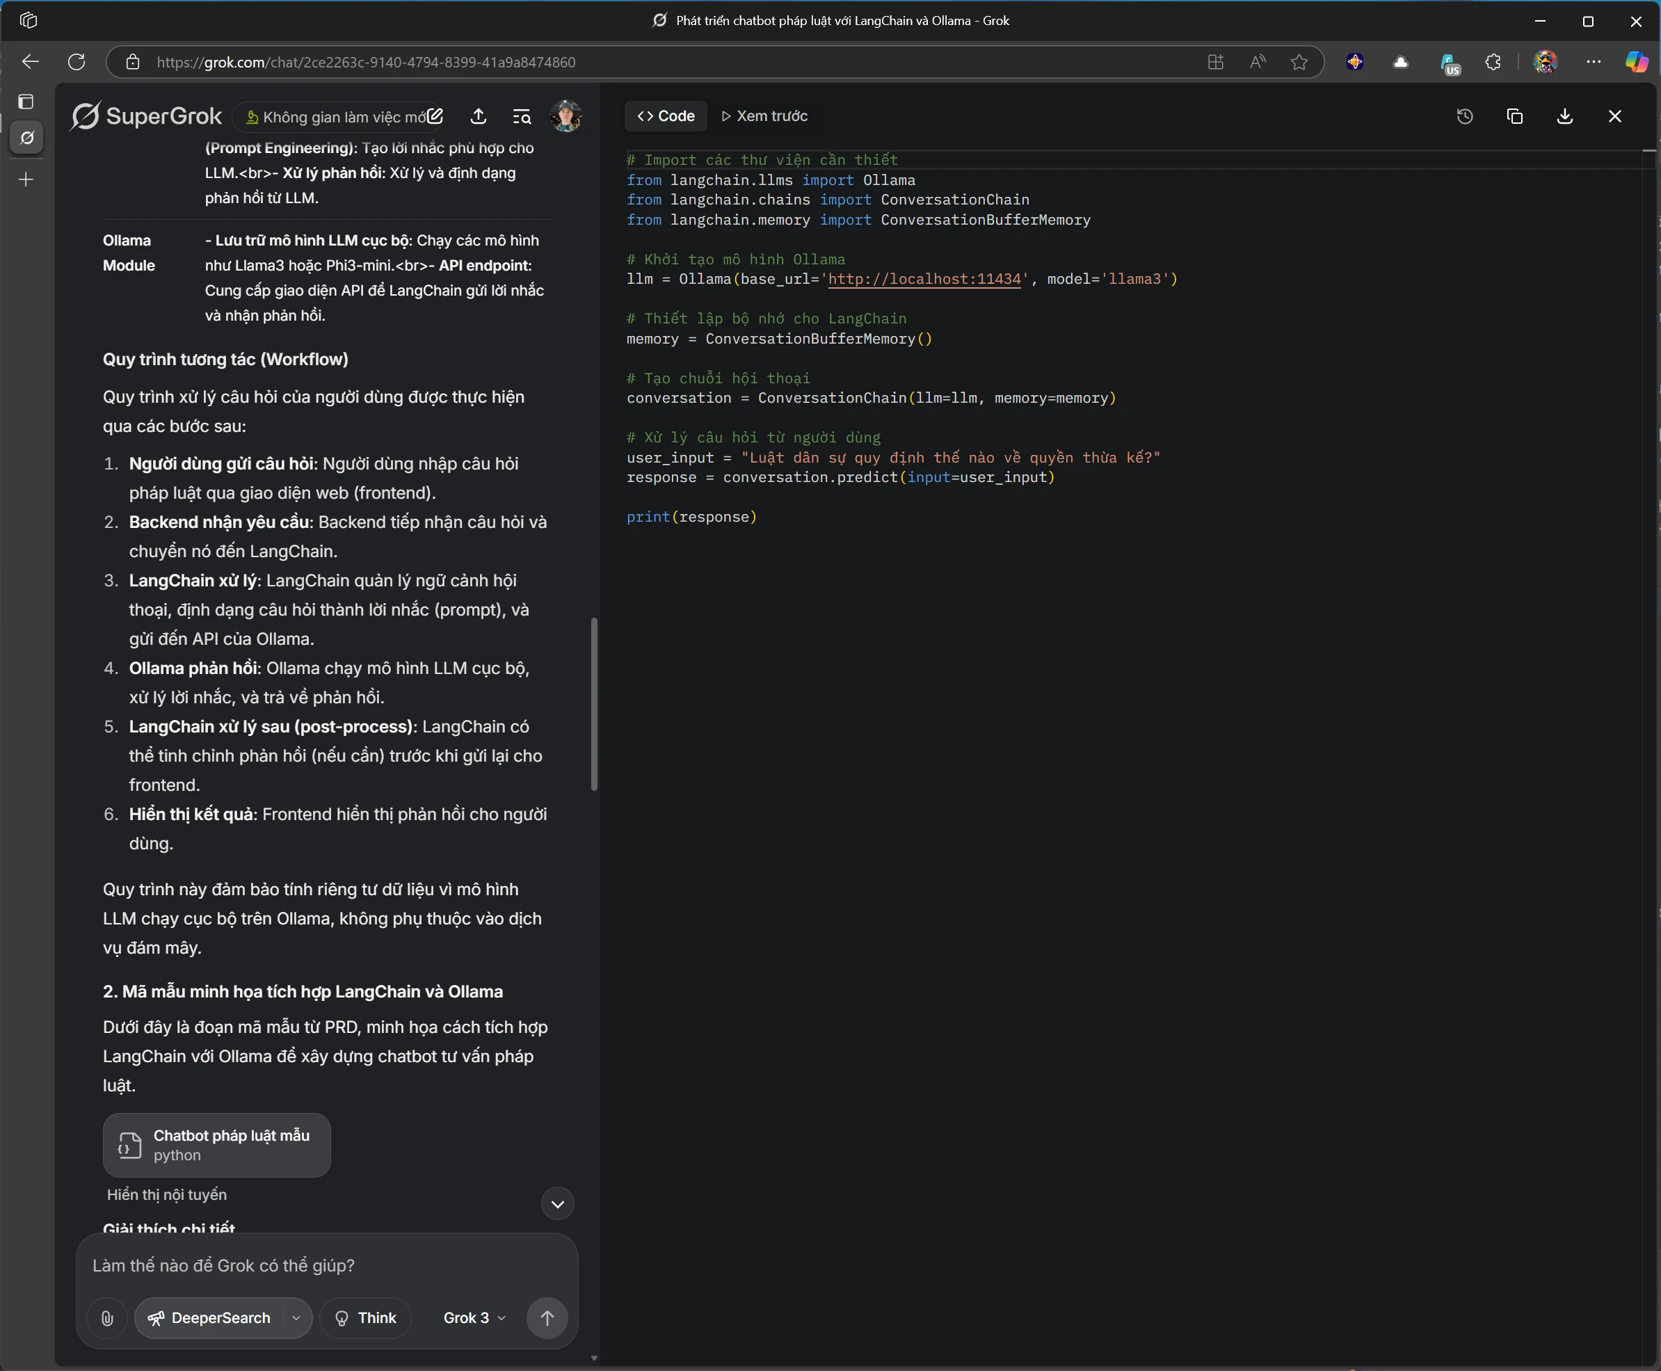Select the Grok tab in sidebar
This screenshot has width=1661, height=1371.
(x=26, y=138)
